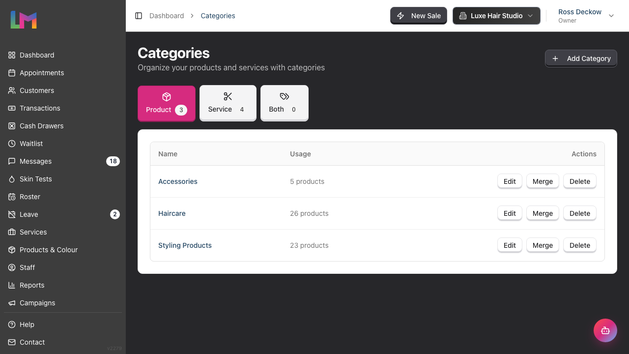Delete the Haircare category
The image size is (629, 354).
[x=580, y=213]
